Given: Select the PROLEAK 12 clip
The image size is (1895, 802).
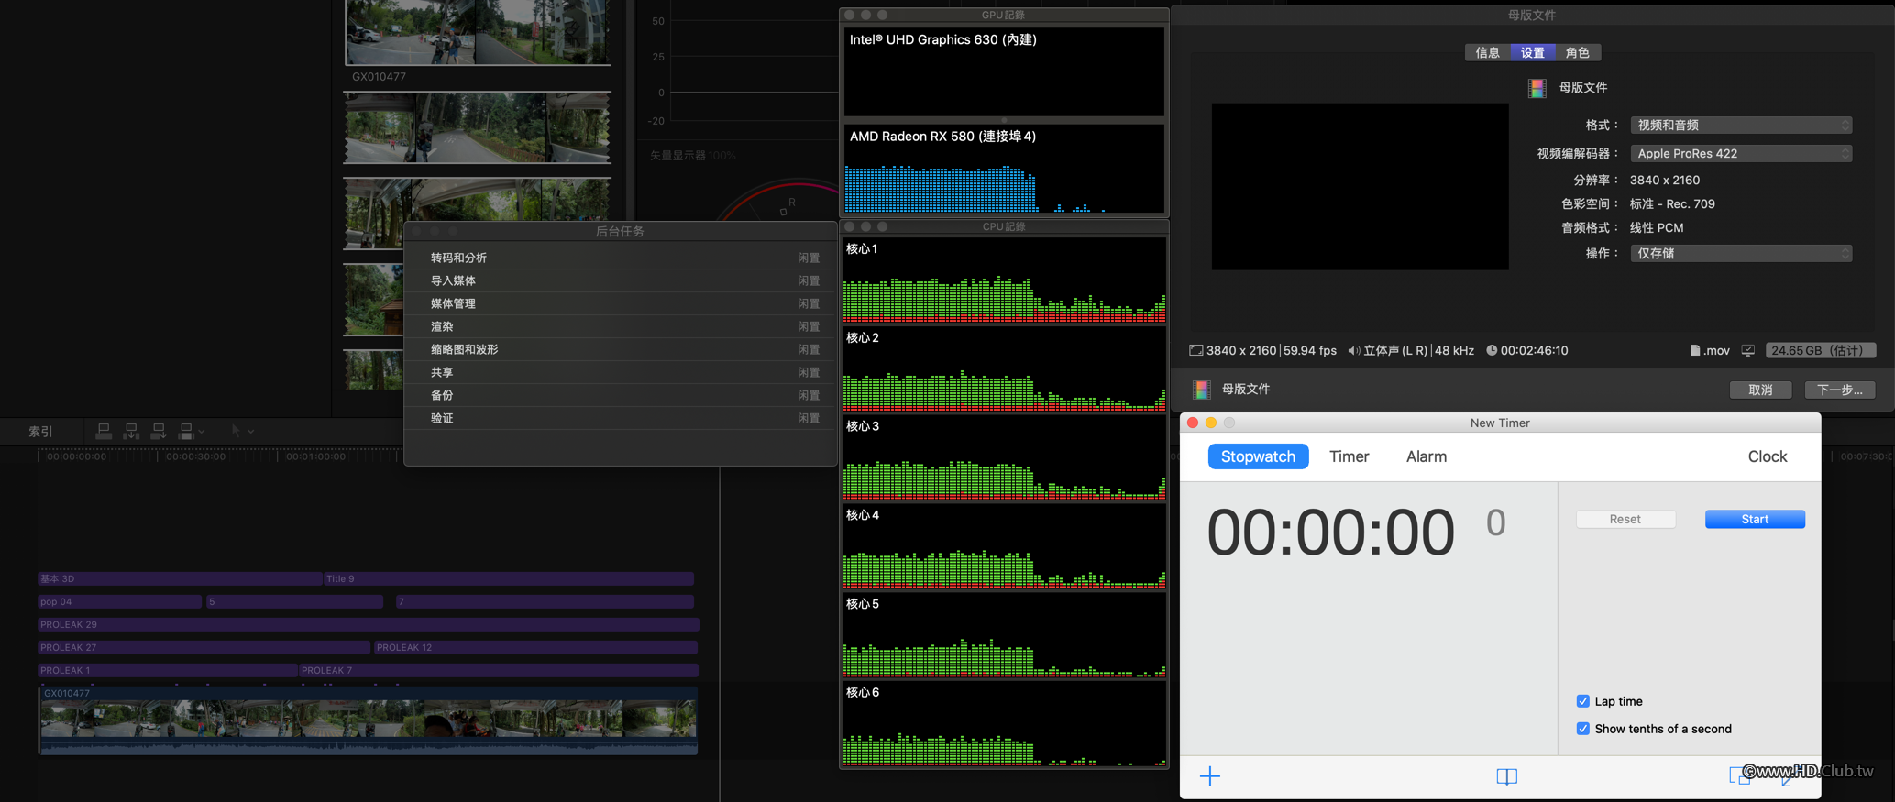Looking at the screenshot, I should (536, 647).
